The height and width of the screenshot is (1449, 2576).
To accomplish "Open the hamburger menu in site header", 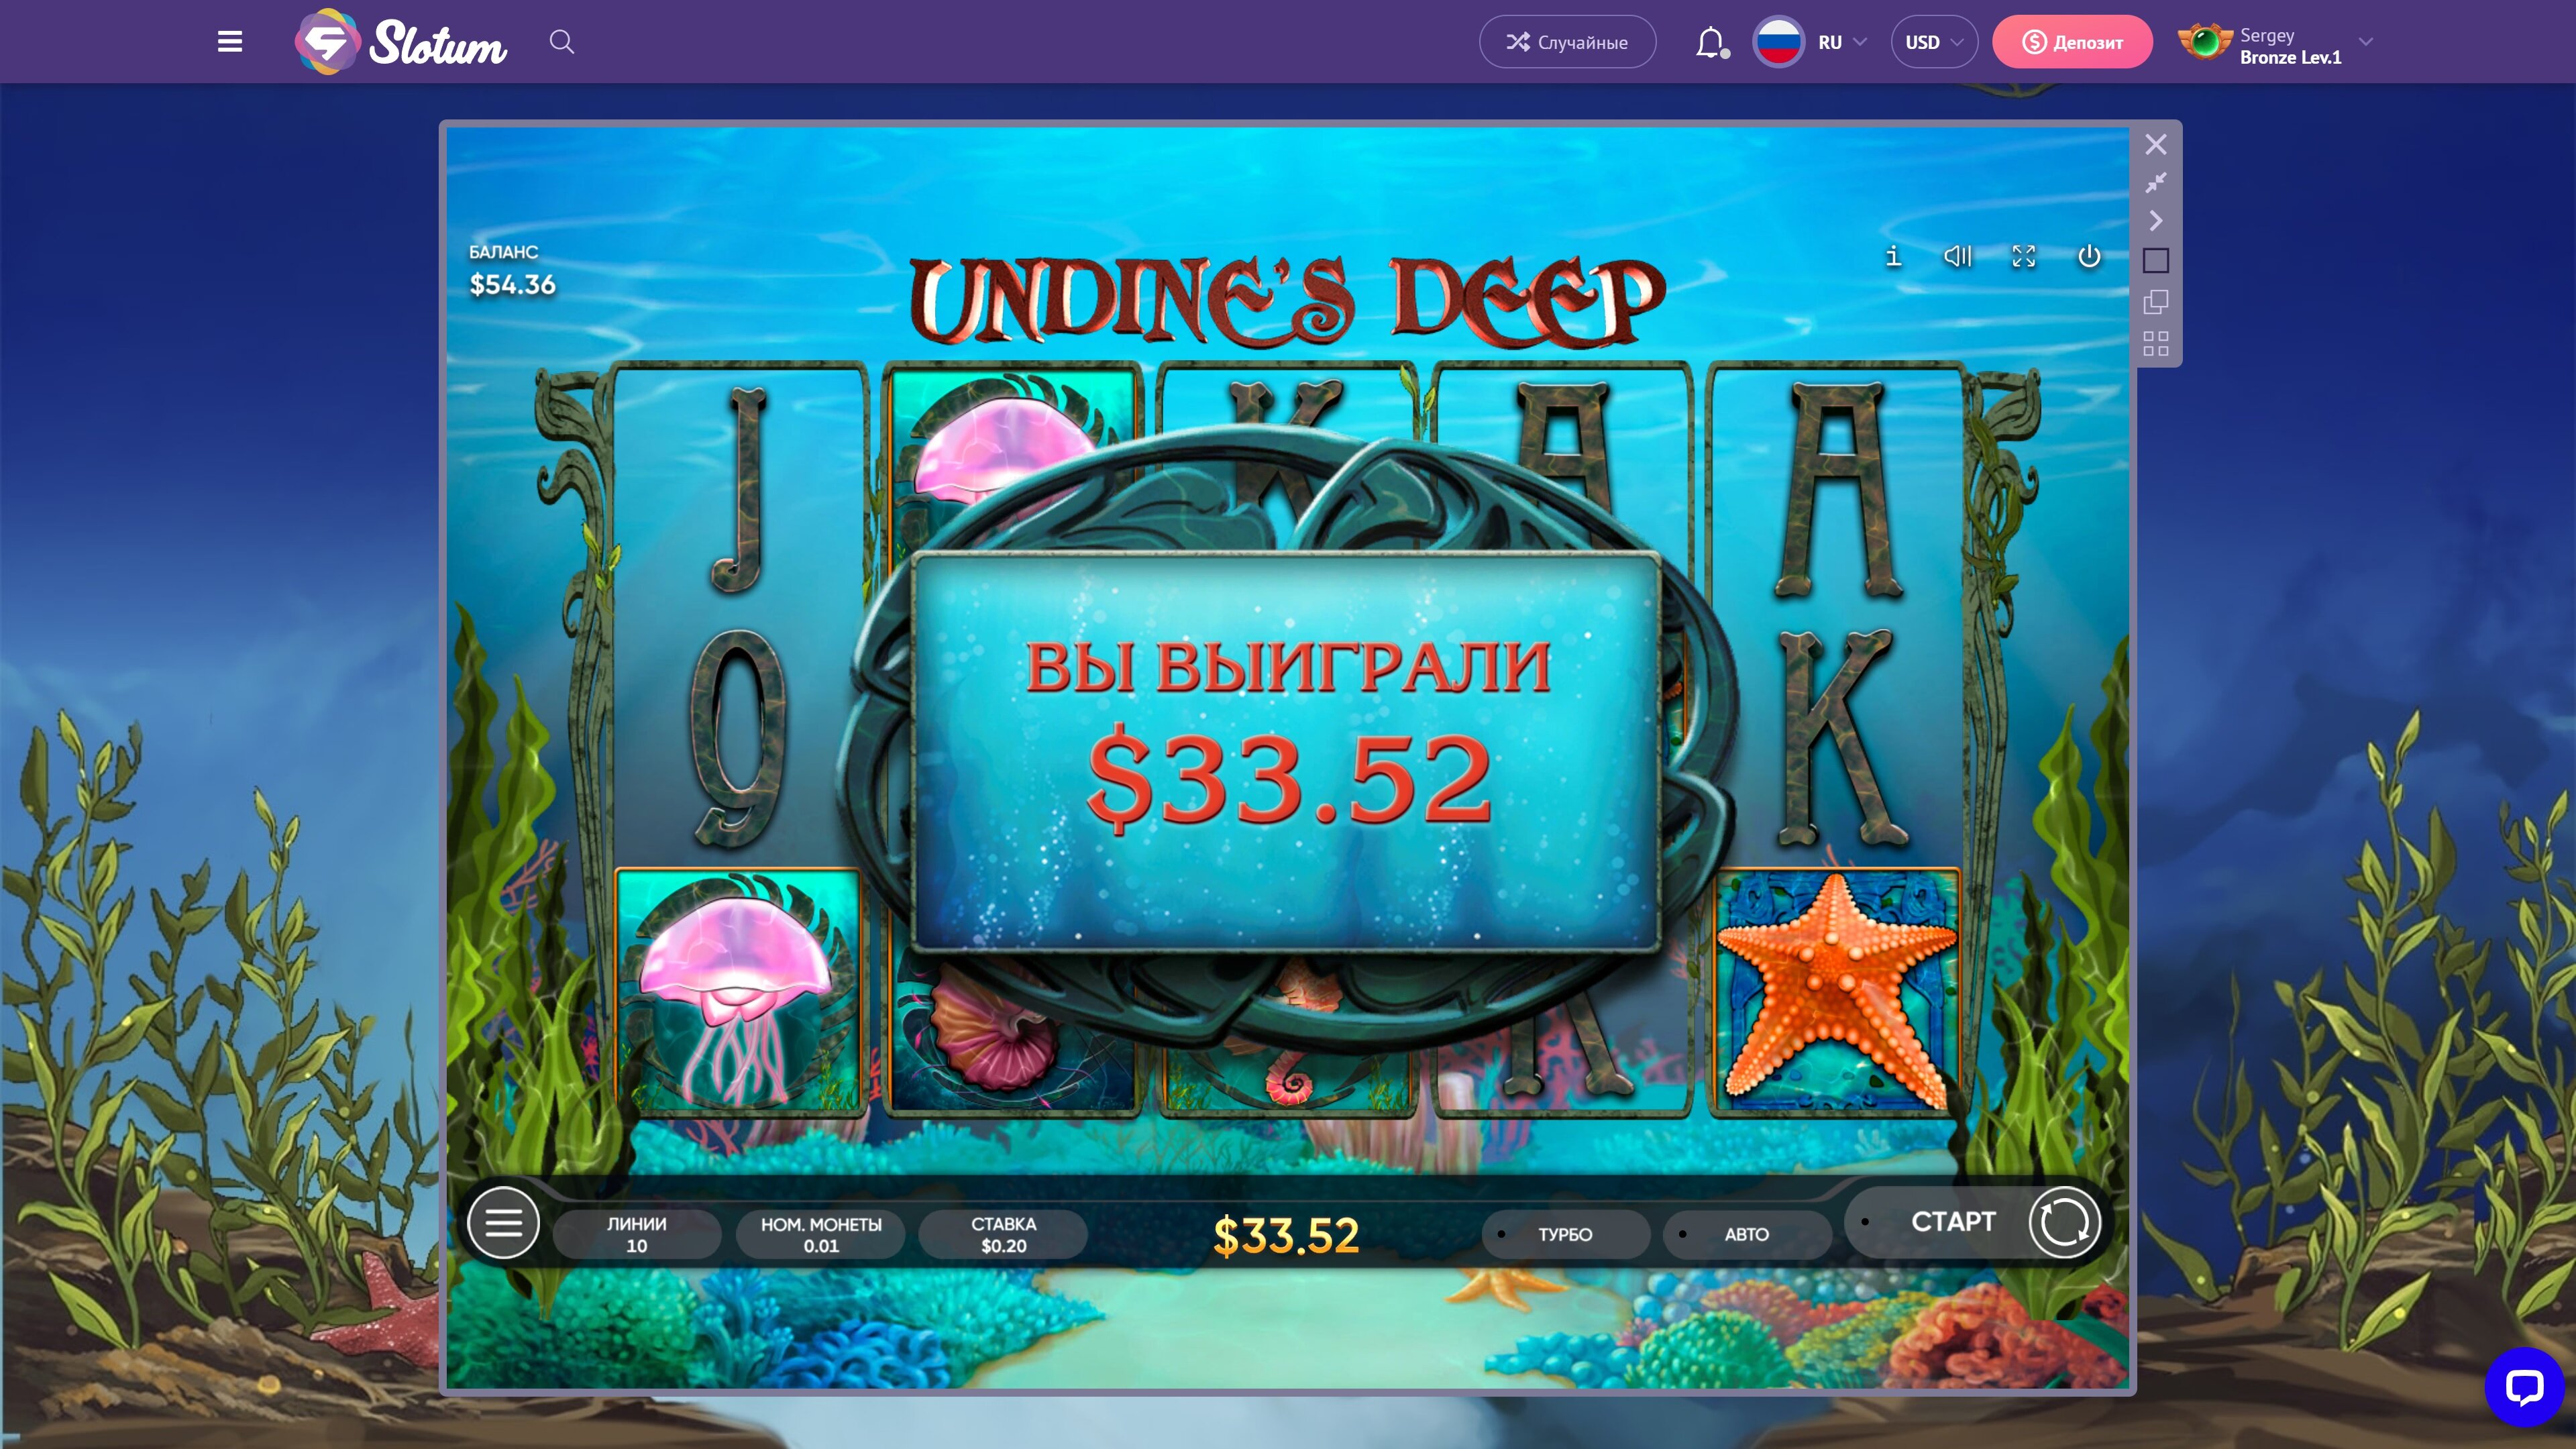I will coord(230,42).
